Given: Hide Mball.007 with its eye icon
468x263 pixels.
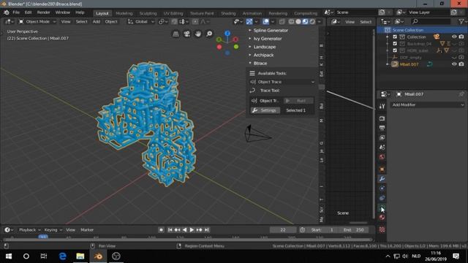Looking at the screenshot, I should [454, 64].
